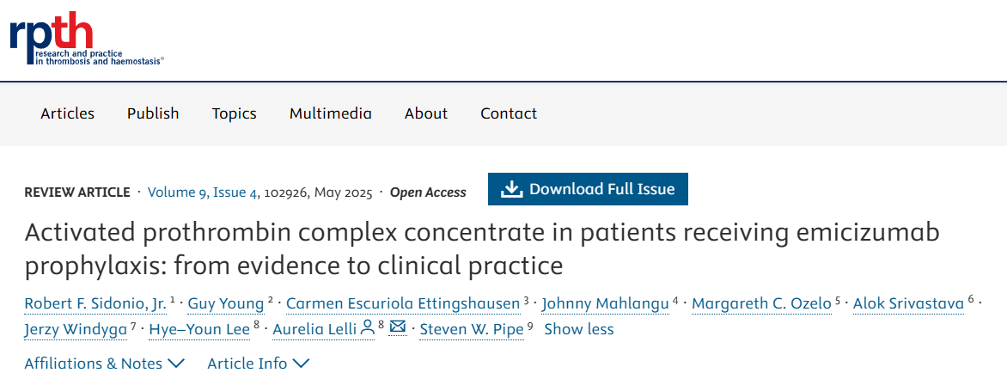The width and height of the screenshot is (1007, 379).
Task: Open the Publish menu
Action: coord(153,113)
